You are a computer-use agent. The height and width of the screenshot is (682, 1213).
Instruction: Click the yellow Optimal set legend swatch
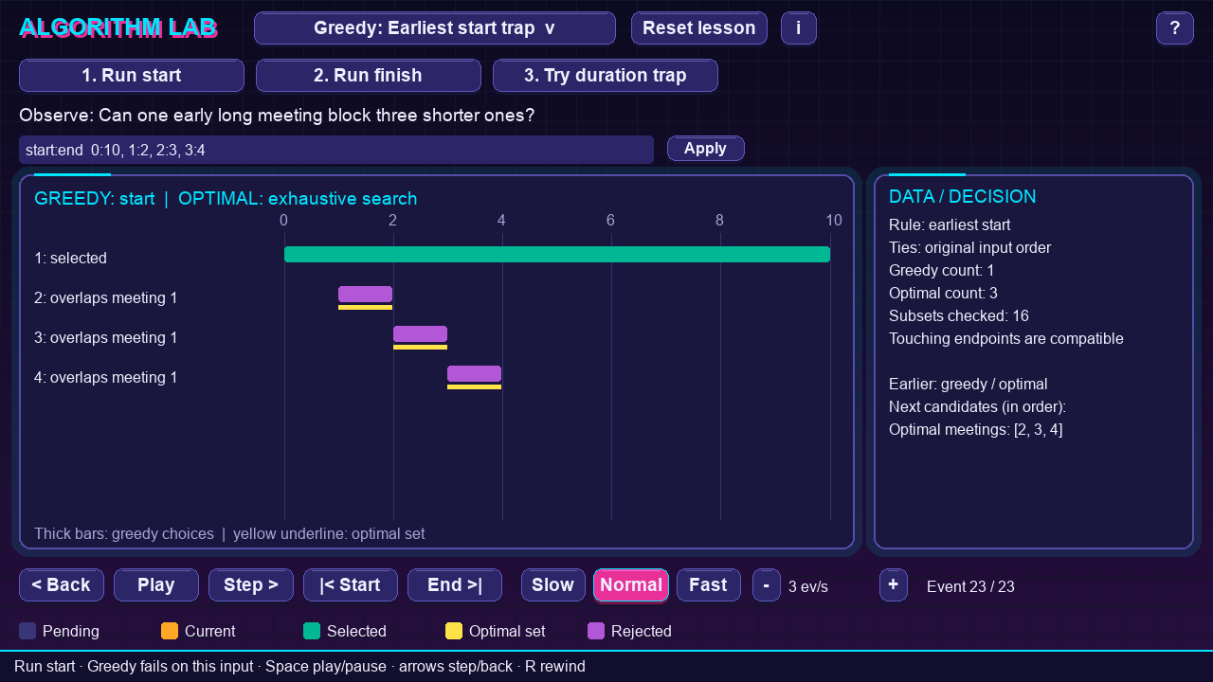click(x=454, y=631)
